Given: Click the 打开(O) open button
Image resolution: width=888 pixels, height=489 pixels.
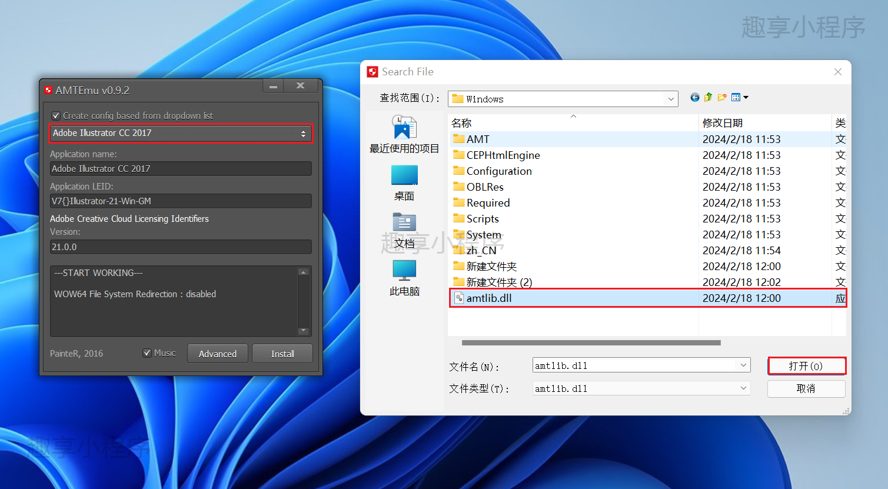Looking at the screenshot, I should click(806, 366).
